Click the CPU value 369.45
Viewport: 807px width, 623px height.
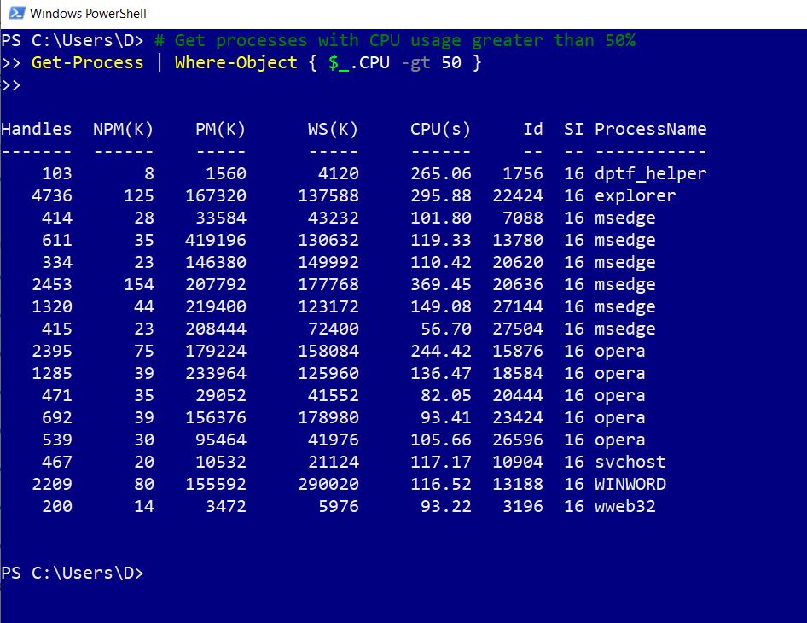point(440,285)
